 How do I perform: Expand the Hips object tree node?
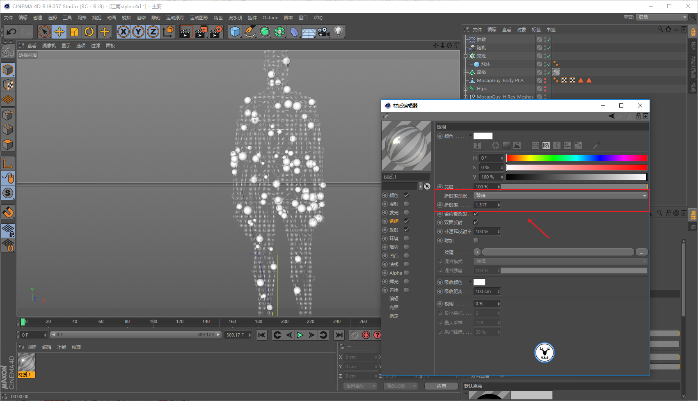[466, 89]
